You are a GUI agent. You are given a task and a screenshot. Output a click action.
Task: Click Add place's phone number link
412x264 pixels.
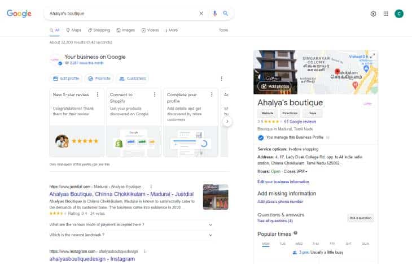click(x=280, y=202)
